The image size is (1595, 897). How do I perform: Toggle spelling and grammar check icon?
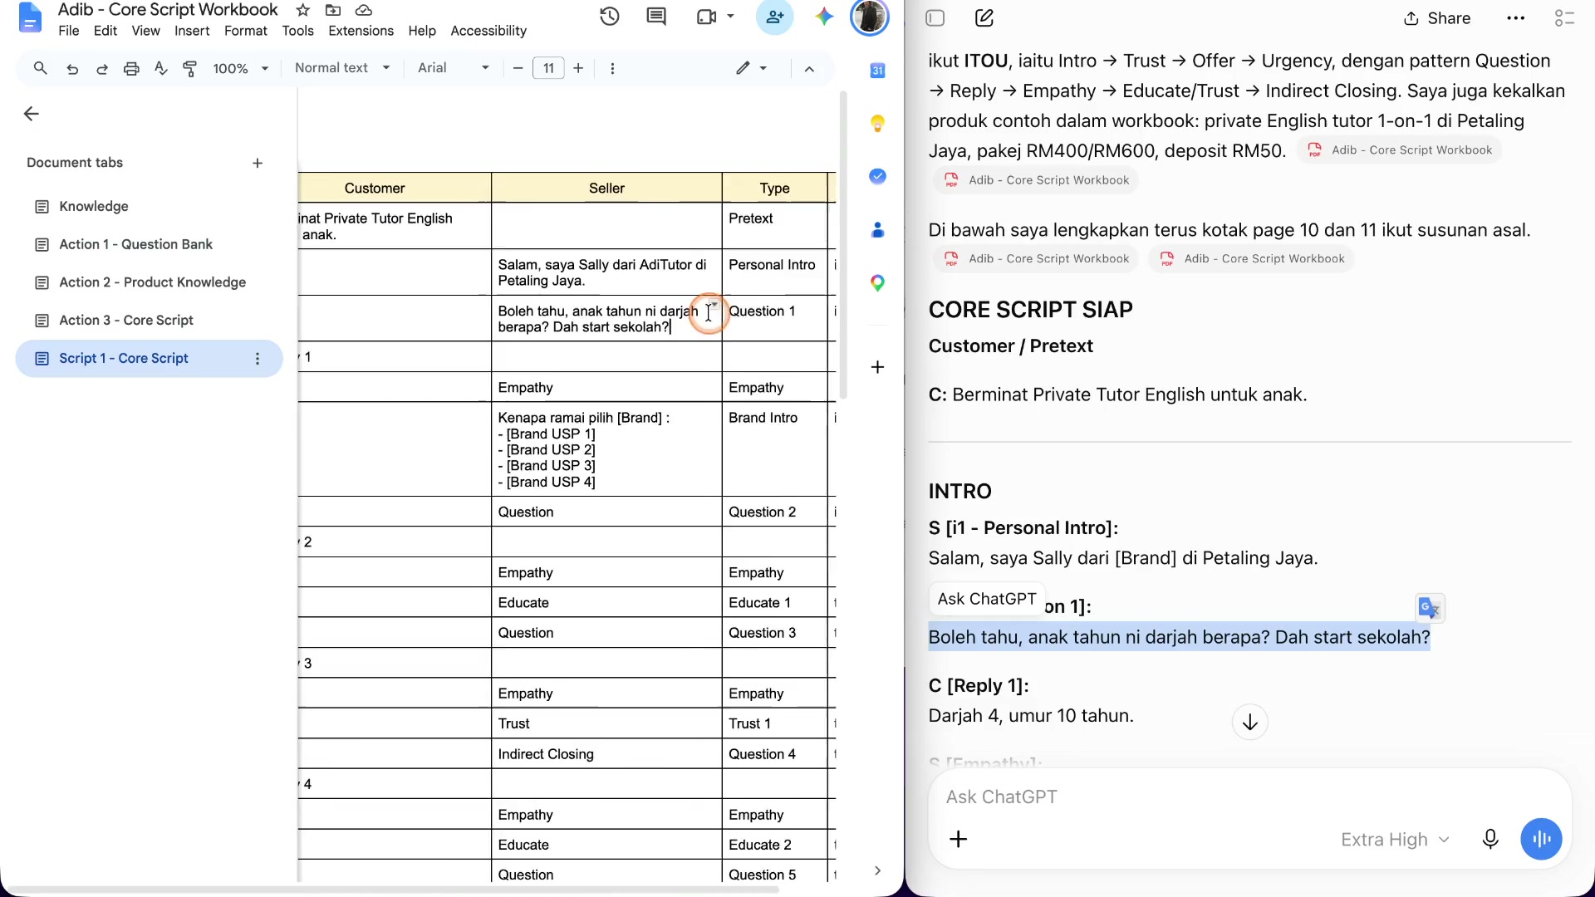(x=161, y=68)
